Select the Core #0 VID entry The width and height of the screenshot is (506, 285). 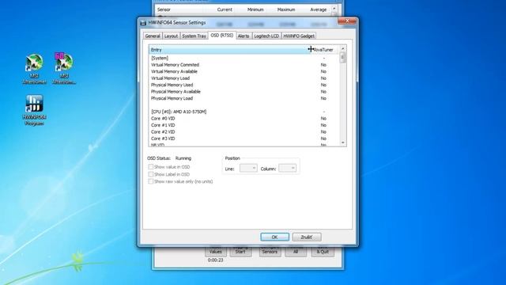pos(244,119)
